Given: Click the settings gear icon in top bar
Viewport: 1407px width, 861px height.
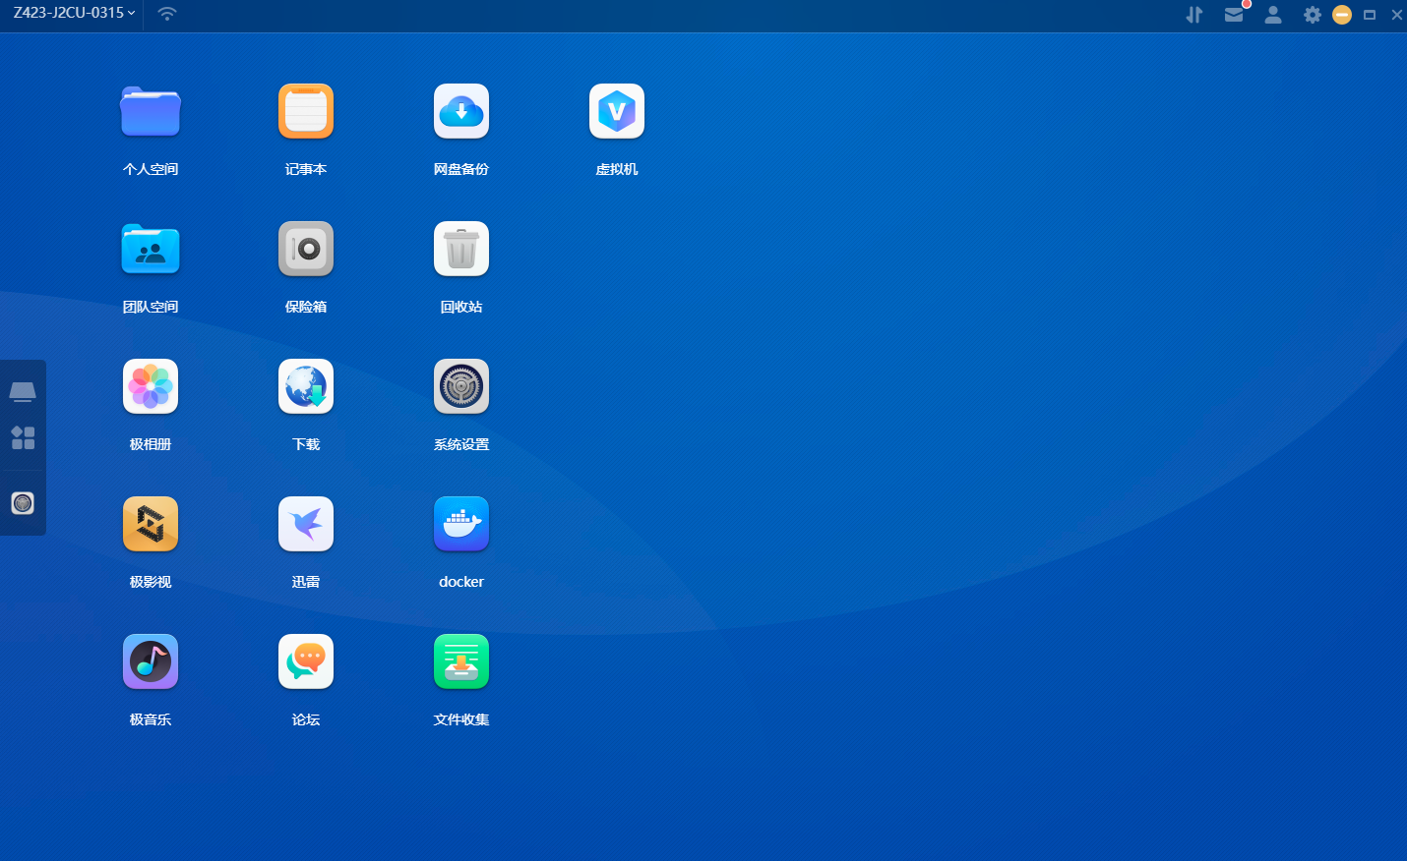Looking at the screenshot, I should click(x=1313, y=15).
